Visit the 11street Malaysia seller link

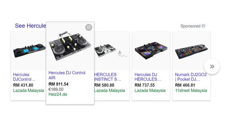tap(191, 90)
